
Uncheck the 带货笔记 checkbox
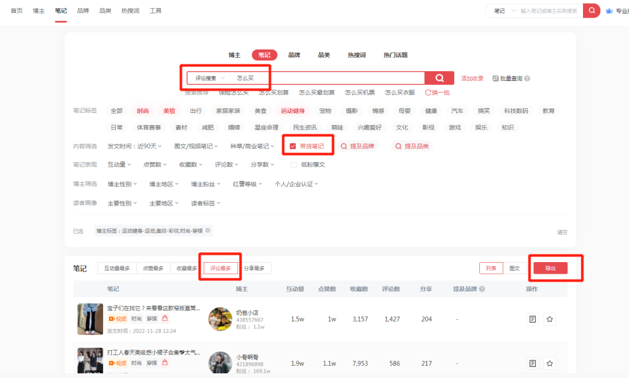click(294, 146)
